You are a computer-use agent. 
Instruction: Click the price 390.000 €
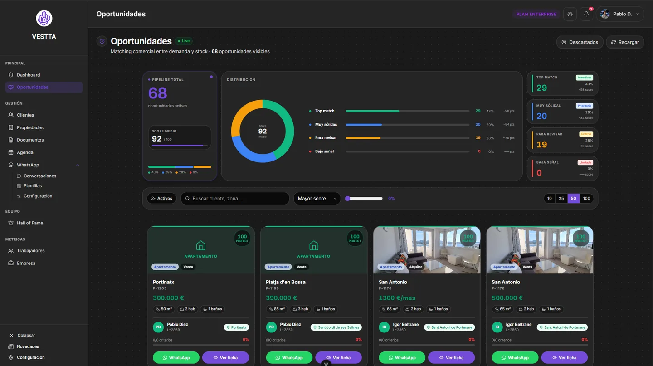pyautogui.click(x=281, y=298)
